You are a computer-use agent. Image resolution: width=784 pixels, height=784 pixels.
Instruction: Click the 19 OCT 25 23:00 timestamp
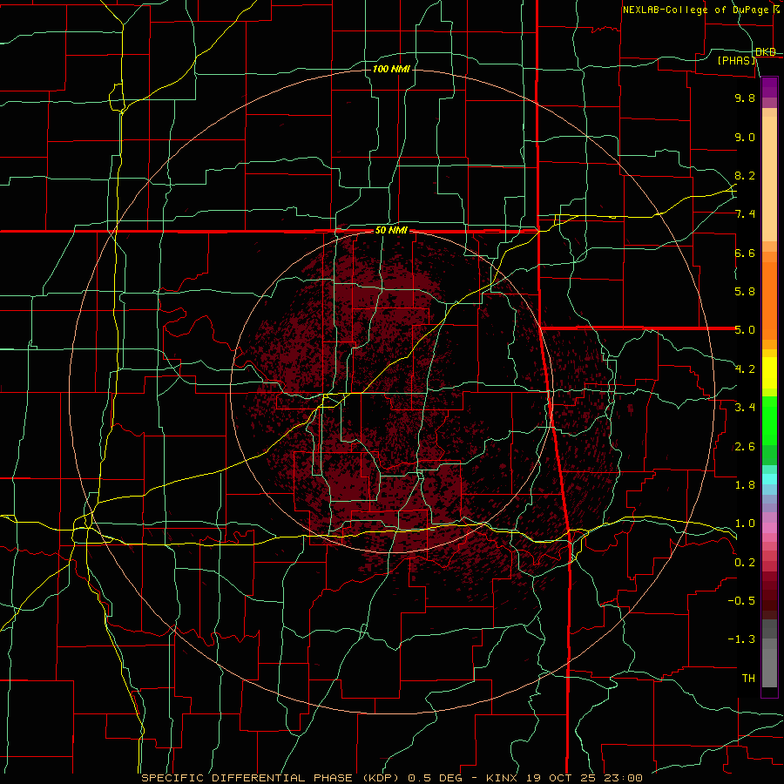pos(584,778)
